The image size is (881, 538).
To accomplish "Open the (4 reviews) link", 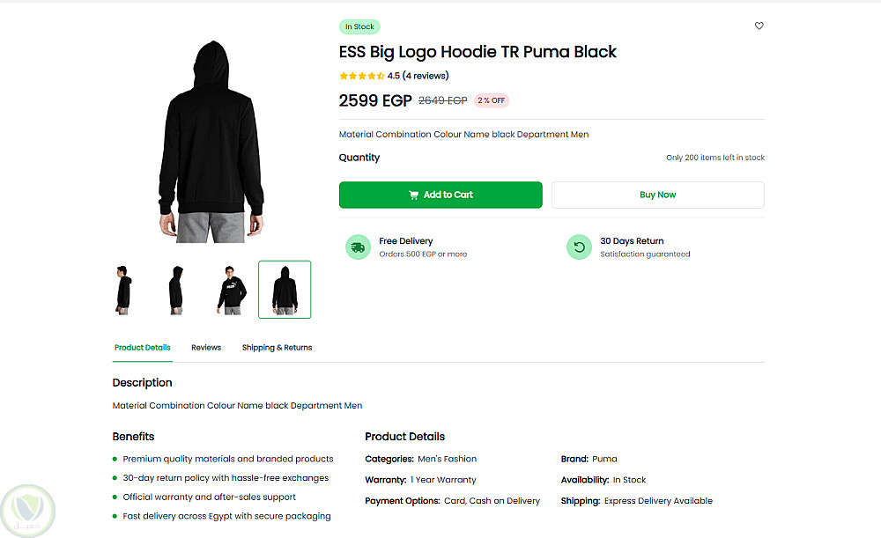I will (x=426, y=76).
